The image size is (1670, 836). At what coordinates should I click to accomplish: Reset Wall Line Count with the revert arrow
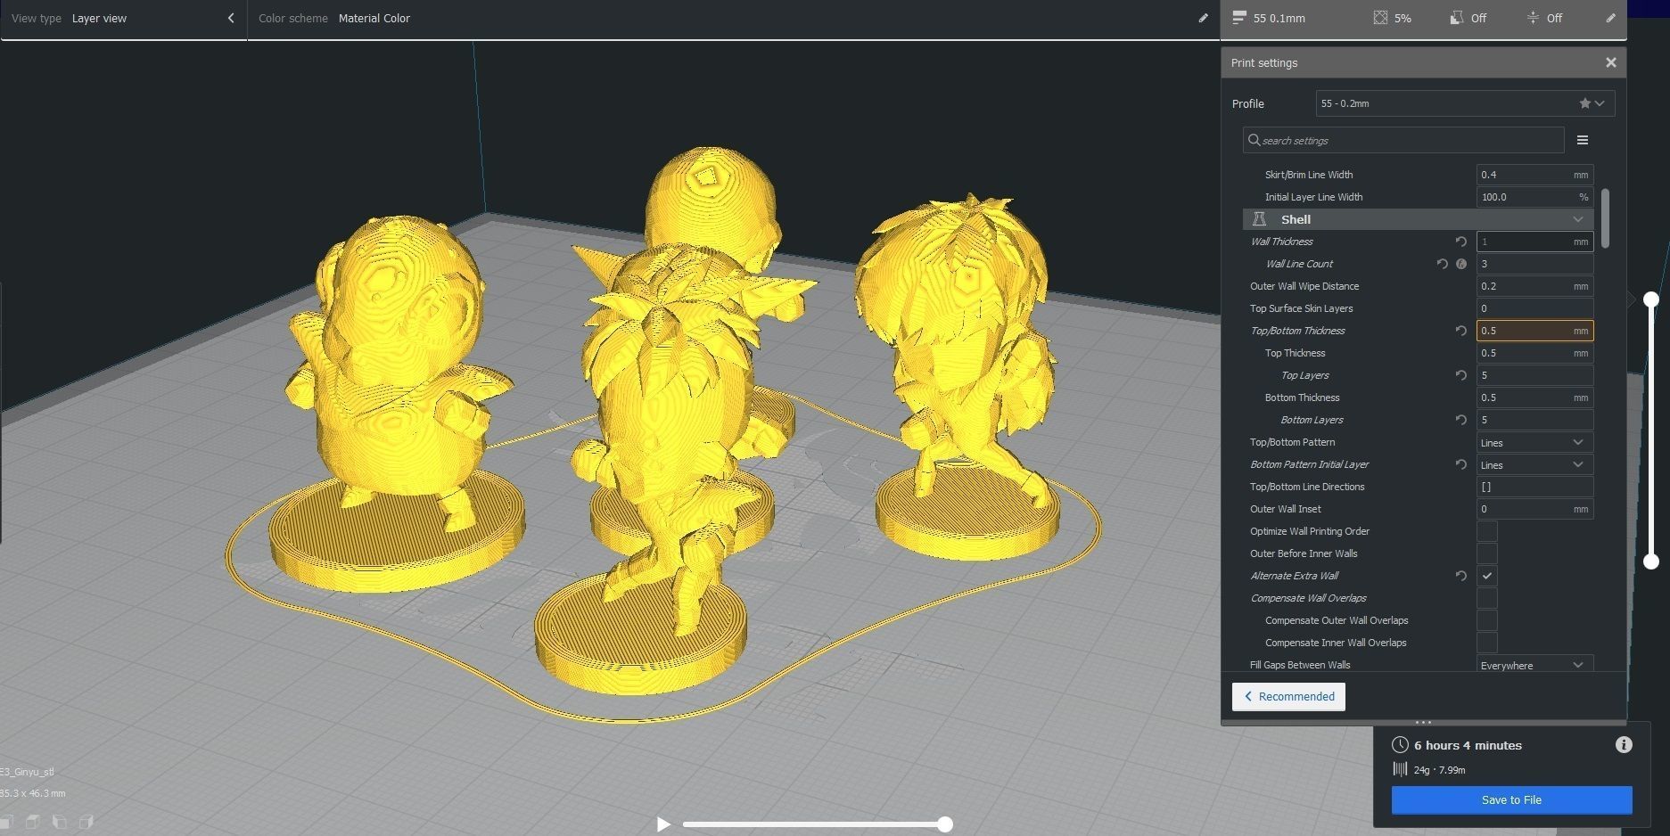click(x=1442, y=264)
